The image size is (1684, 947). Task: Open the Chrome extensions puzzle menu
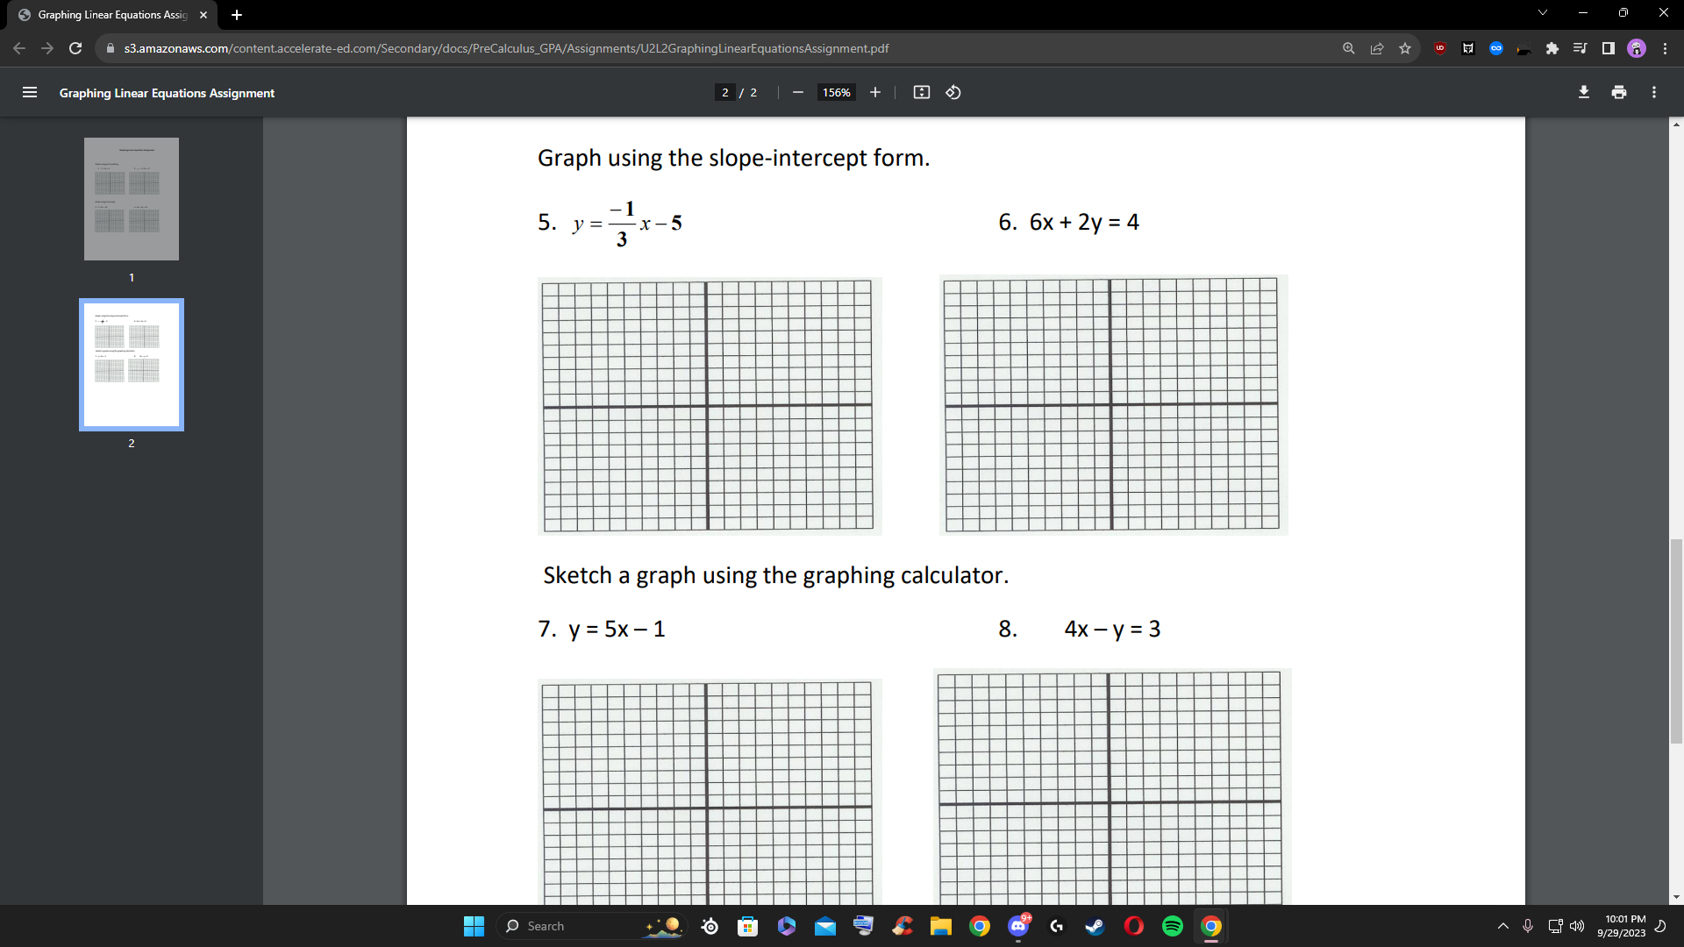point(1552,48)
